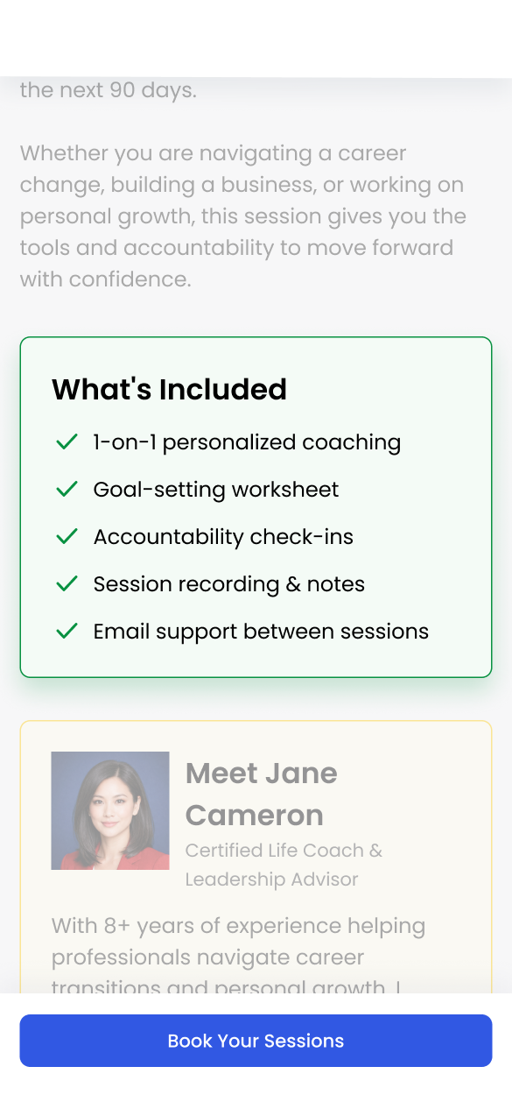
Task: Open Jane Cameron's profile photo
Action: click(110, 810)
